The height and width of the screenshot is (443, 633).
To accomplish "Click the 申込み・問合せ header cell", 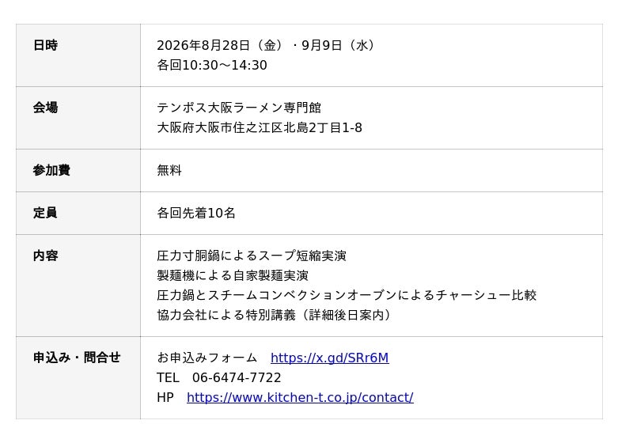I will click(78, 377).
